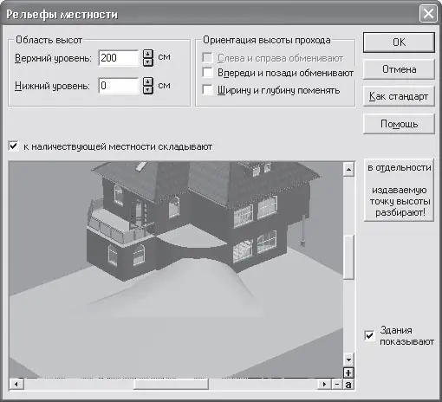
Task: Click the 'a' fit-all view icon
Action: coord(348,385)
